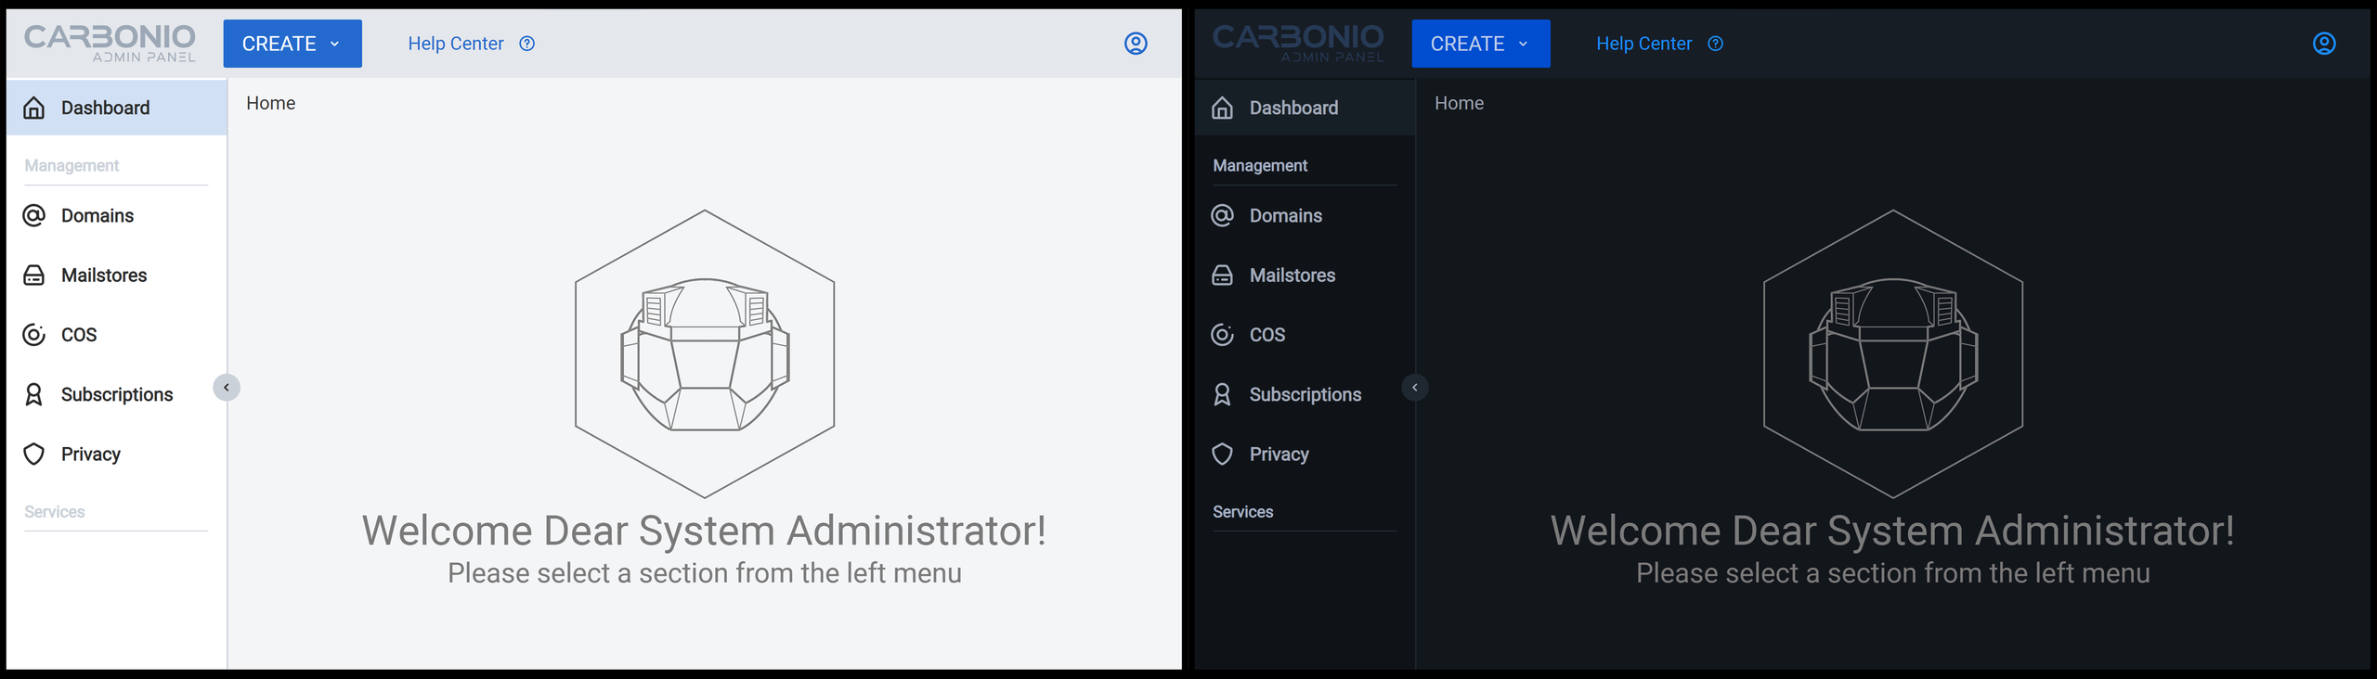Click the Subscriptions badge icon in dark sidebar
Screen dimensions: 2377x679
(1222, 395)
